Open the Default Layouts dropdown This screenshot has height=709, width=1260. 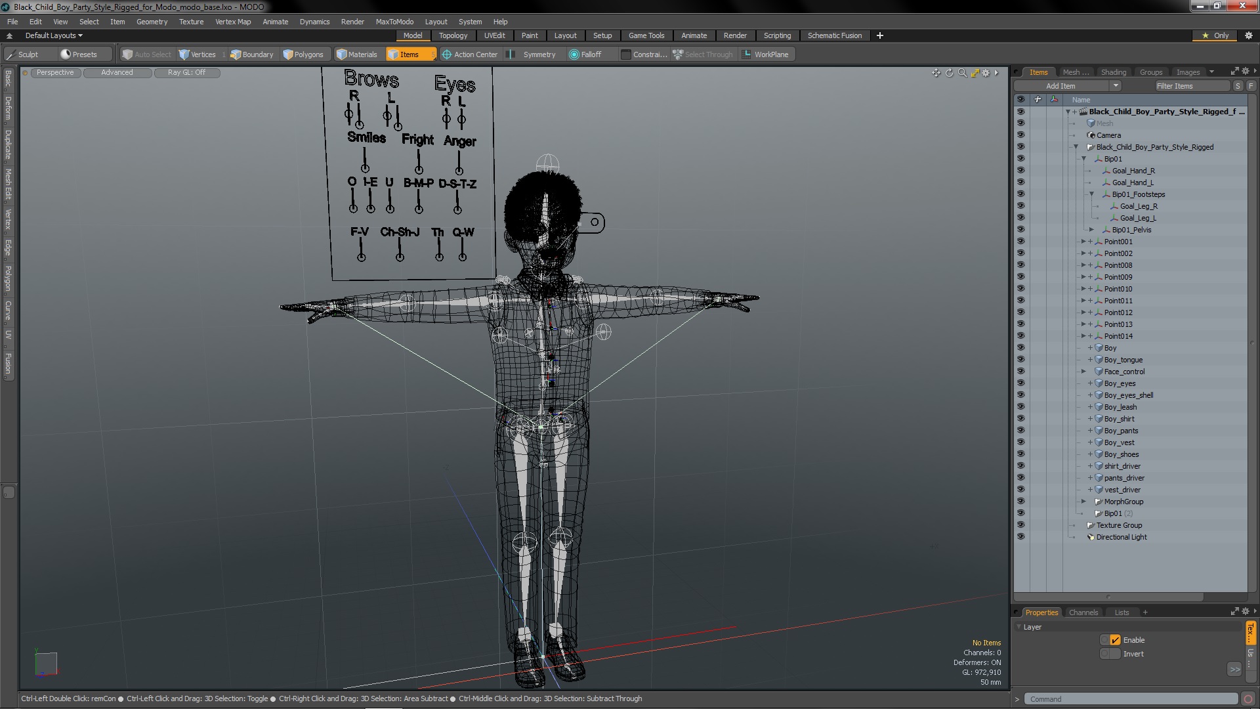click(54, 35)
